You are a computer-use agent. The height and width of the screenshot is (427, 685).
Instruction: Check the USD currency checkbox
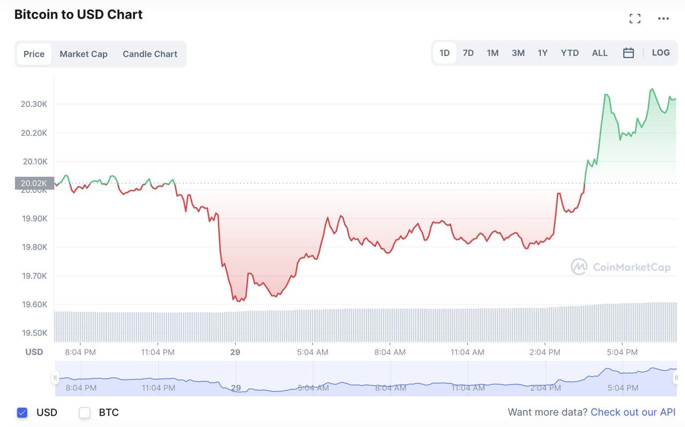pyautogui.click(x=22, y=413)
